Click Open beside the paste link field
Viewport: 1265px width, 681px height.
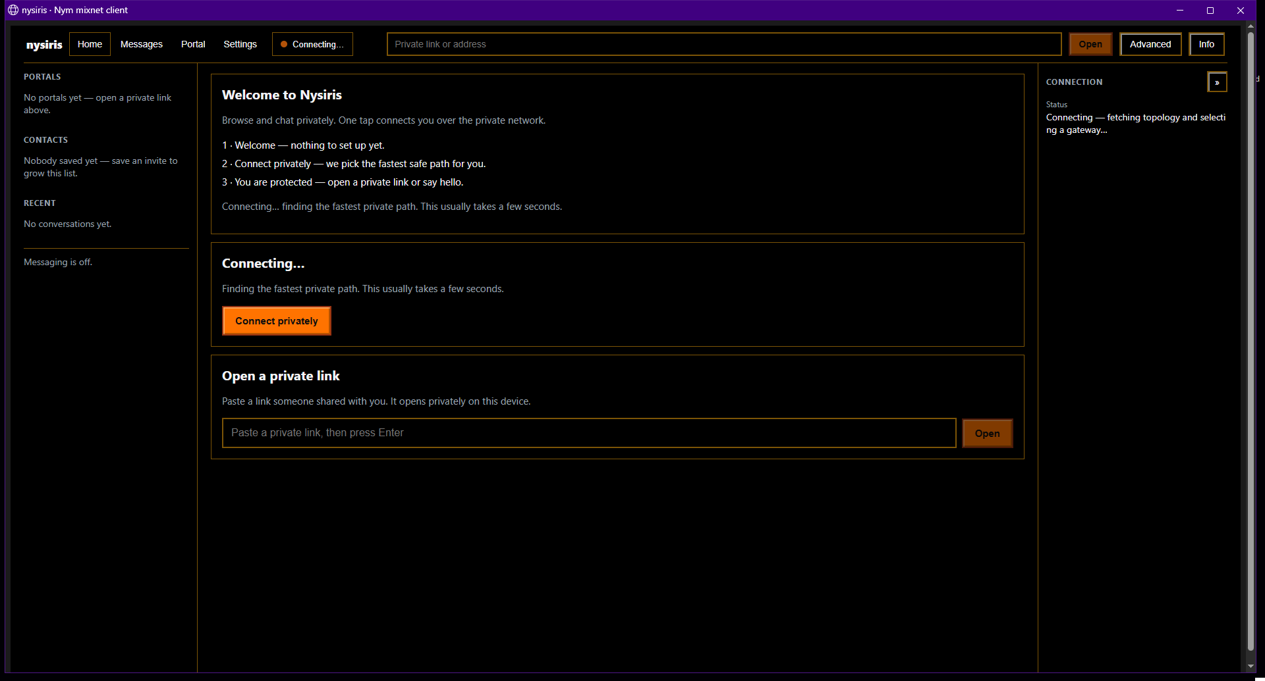coord(987,434)
